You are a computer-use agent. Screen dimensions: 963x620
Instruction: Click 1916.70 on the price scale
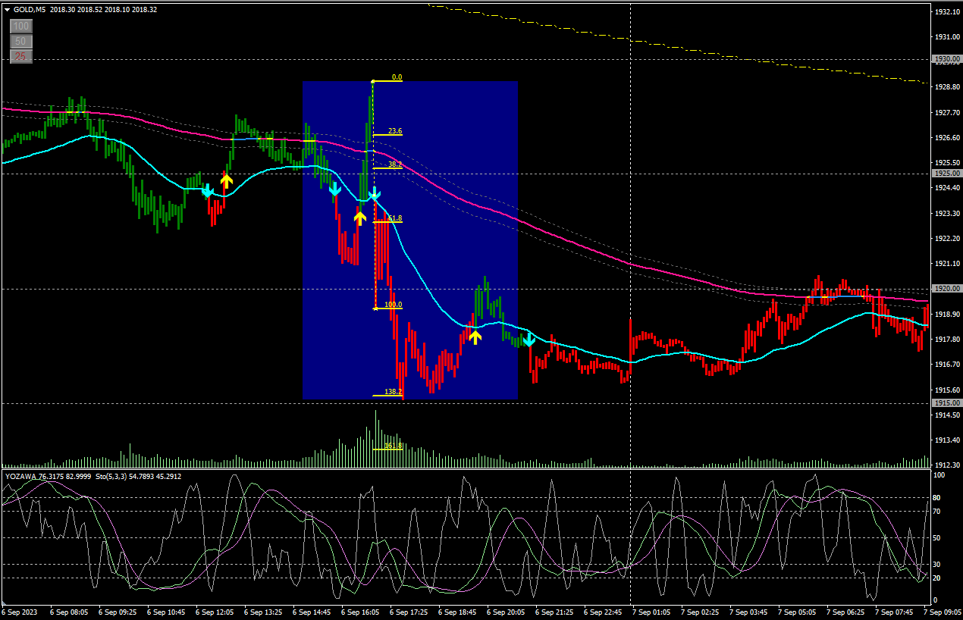pyautogui.click(x=948, y=365)
